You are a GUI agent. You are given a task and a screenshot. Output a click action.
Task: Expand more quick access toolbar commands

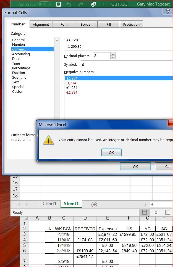pyautogui.click(x=103, y=4)
